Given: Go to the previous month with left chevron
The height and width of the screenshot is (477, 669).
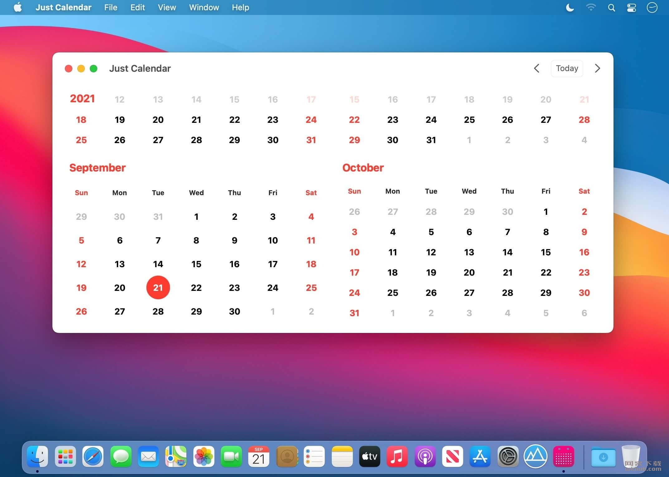Looking at the screenshot, I should 536,68.
